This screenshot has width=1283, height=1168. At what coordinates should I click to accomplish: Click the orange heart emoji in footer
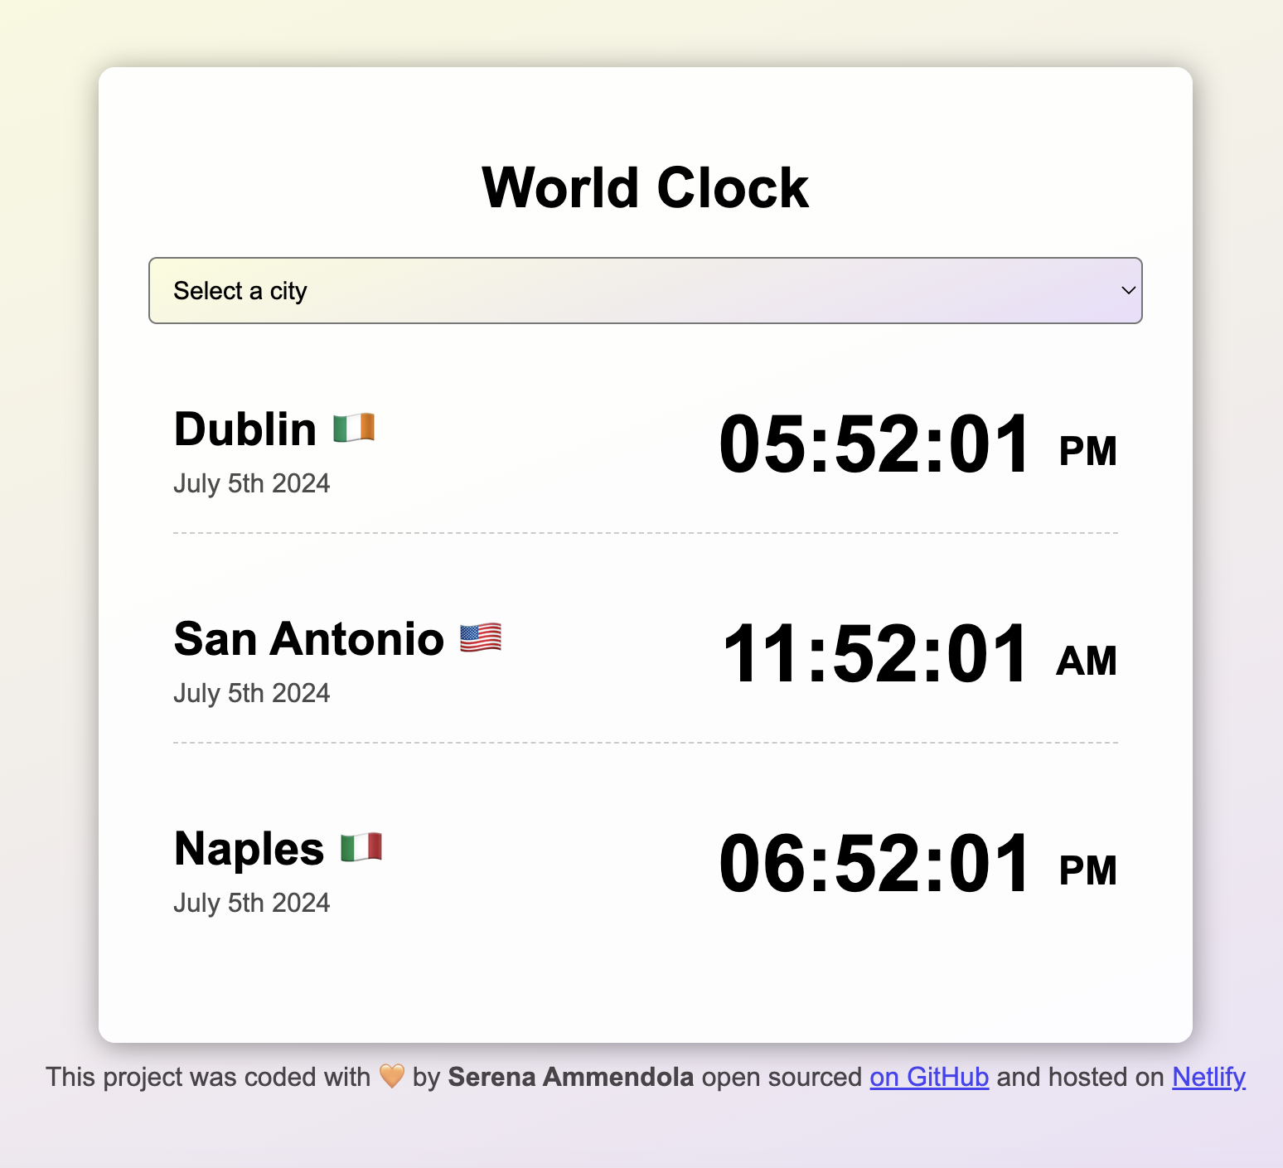(x=392, y=1076)
